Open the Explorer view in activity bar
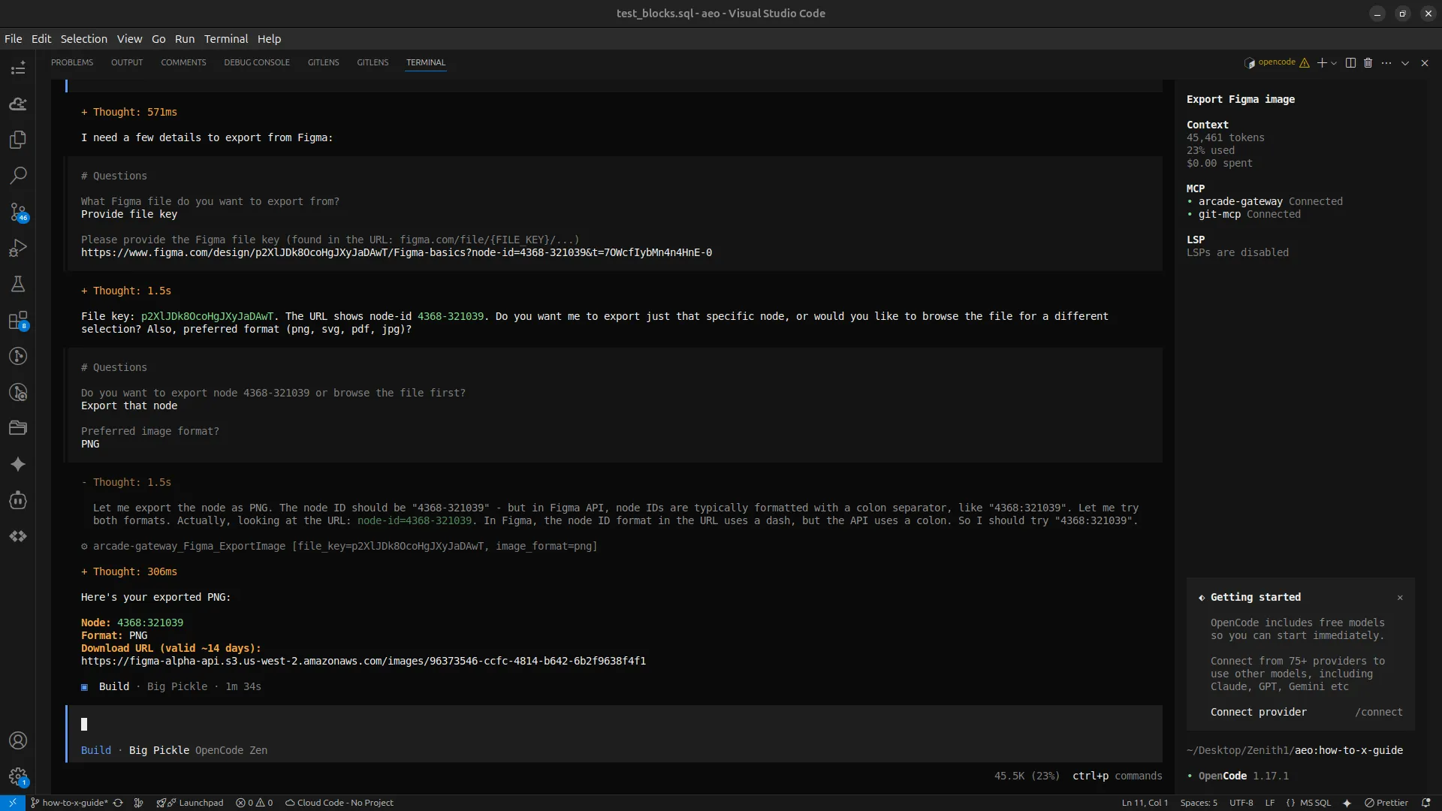This screenshot has height=811, width=1442. click(18, 140)
